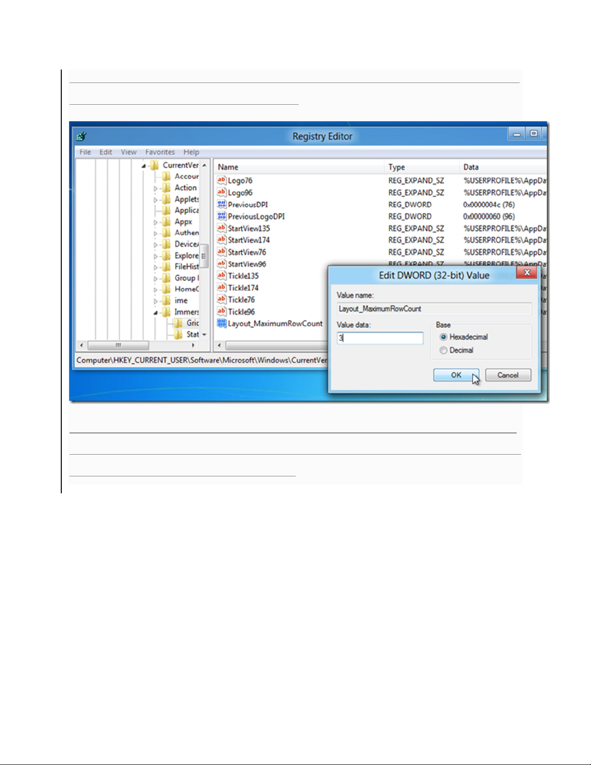Click the Value data input field
Image resolution: width=591 pixels, height=765 pixels.
[380, 338]
